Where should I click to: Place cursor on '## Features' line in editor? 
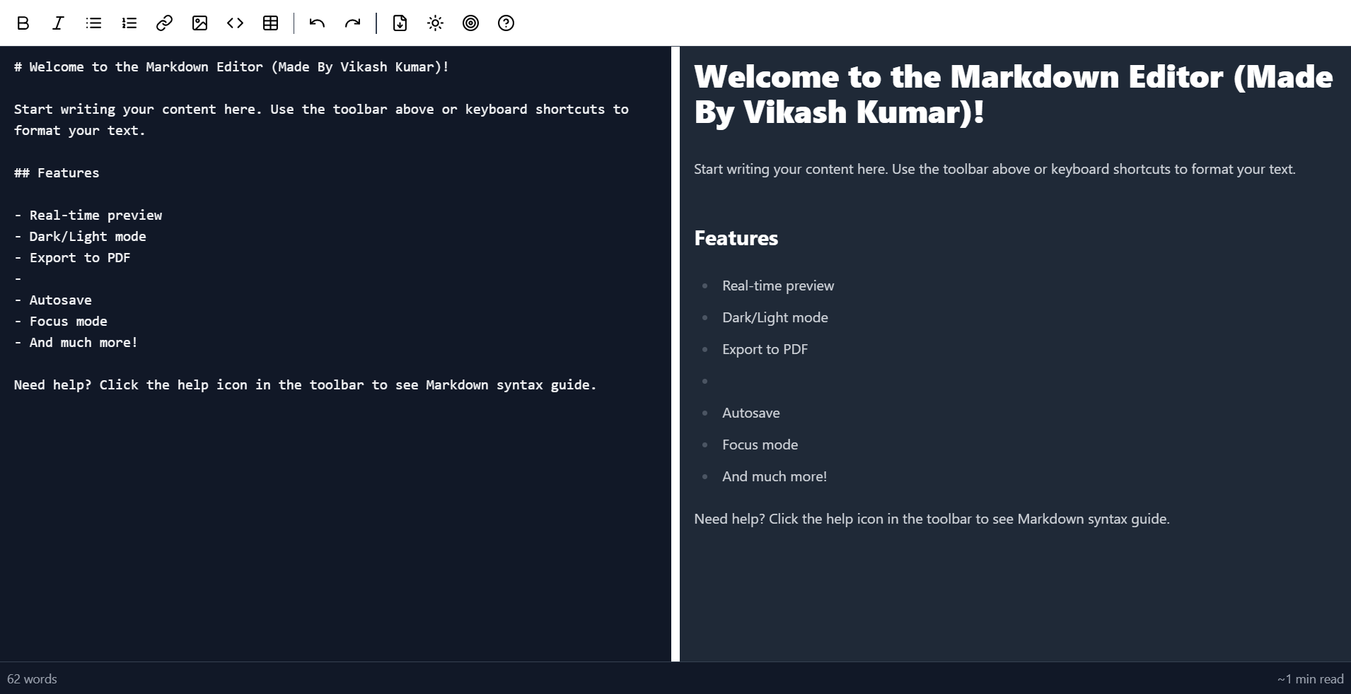click(57, 173)
